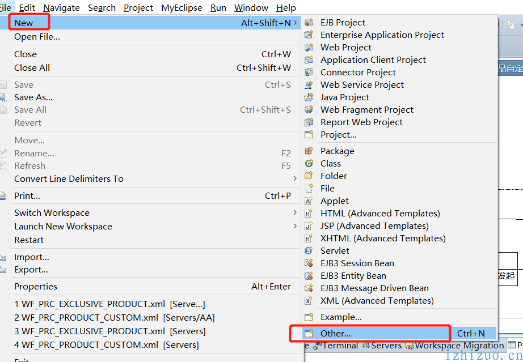Select Class label in New submenu

331,164
